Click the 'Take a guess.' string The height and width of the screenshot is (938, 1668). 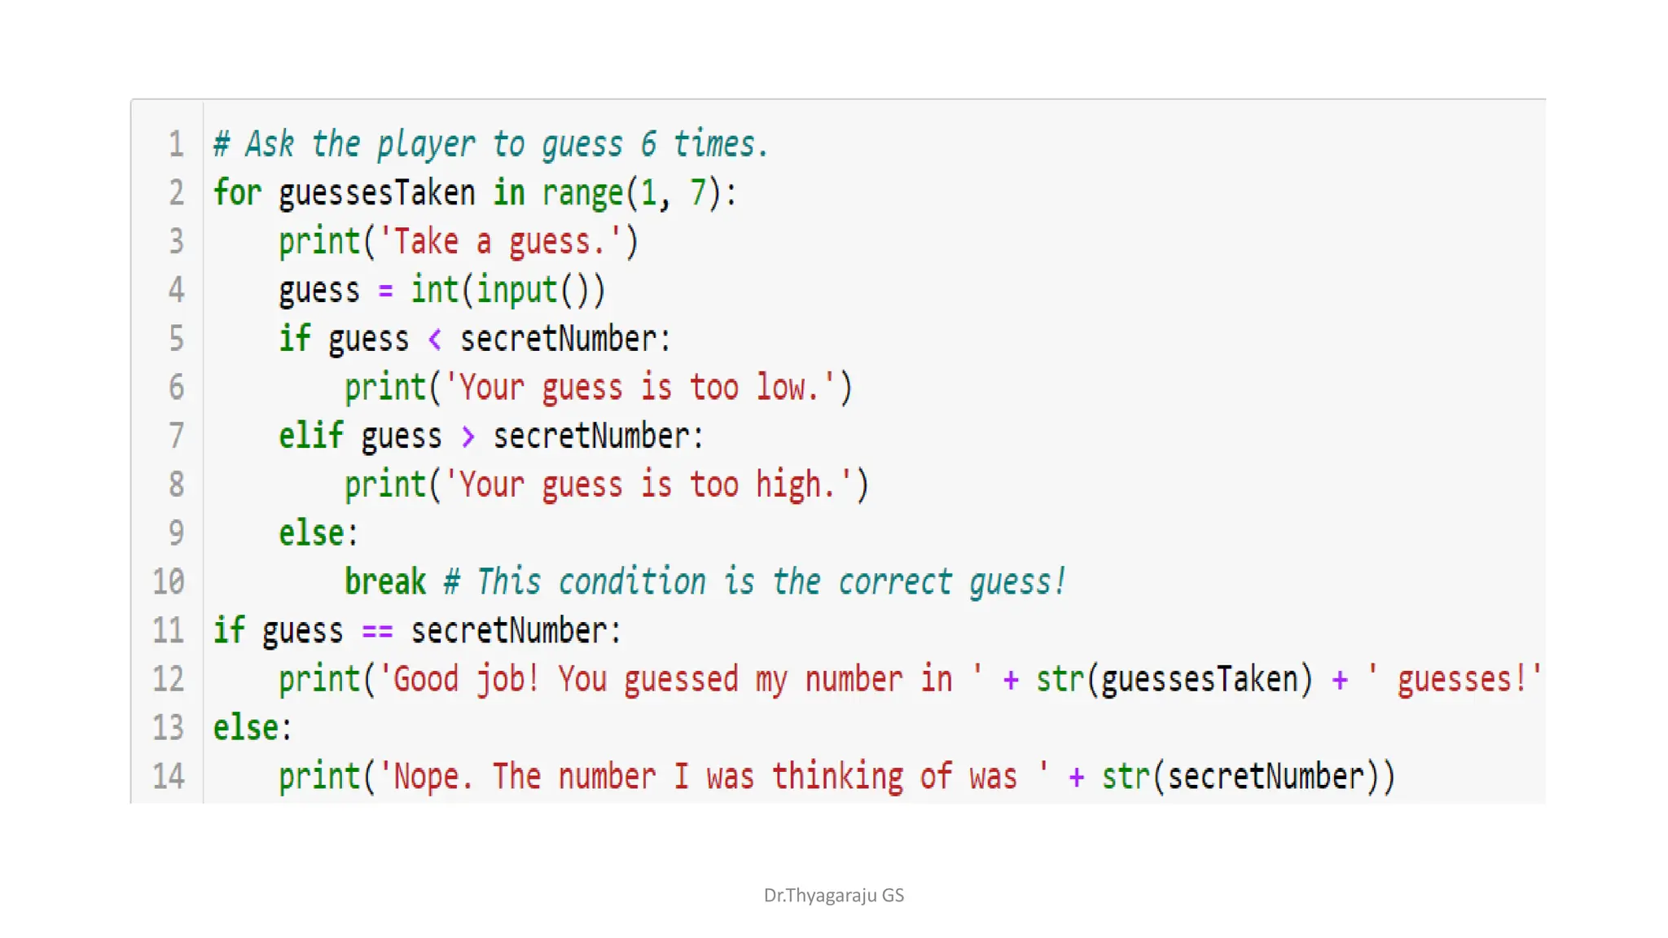pyautogui.click(x=500, y=243)
